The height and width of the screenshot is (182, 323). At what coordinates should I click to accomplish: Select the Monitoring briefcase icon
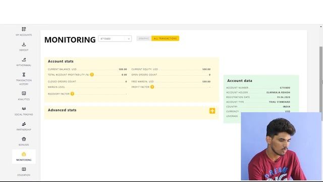pos(24,154)
